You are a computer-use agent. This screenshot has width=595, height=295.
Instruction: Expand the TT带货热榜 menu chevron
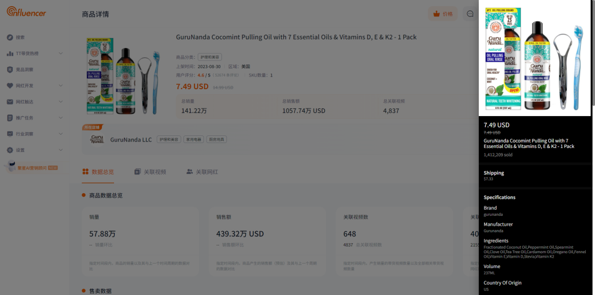click(61, 53)
